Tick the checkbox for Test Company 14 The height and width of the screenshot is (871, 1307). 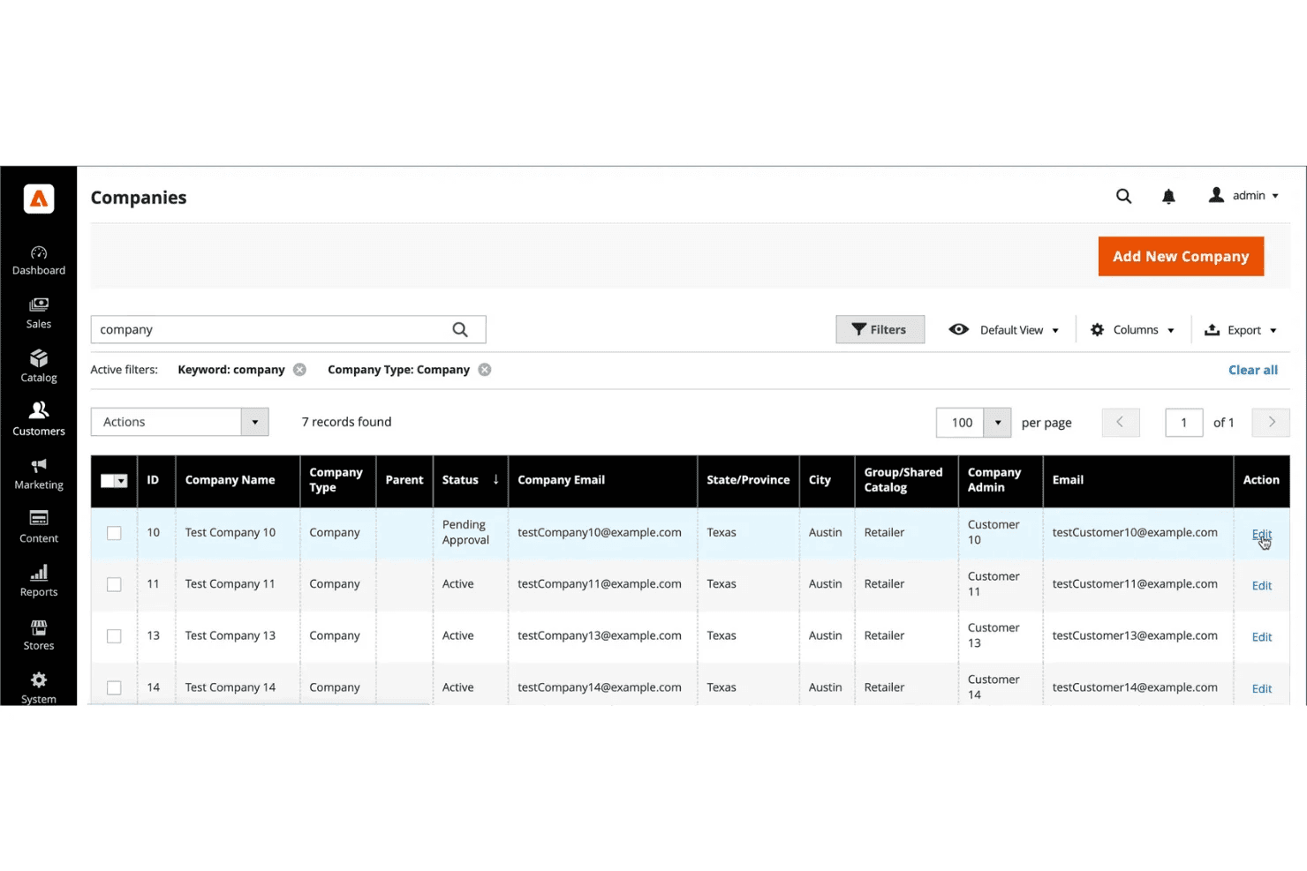point(114,687)
